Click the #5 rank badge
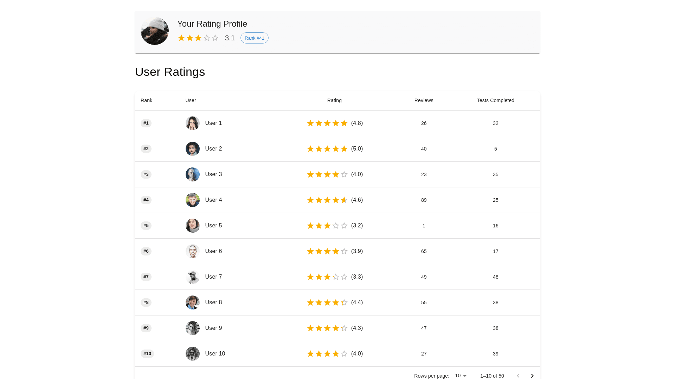Screen dimensions: 675x379 pos(146,226)
